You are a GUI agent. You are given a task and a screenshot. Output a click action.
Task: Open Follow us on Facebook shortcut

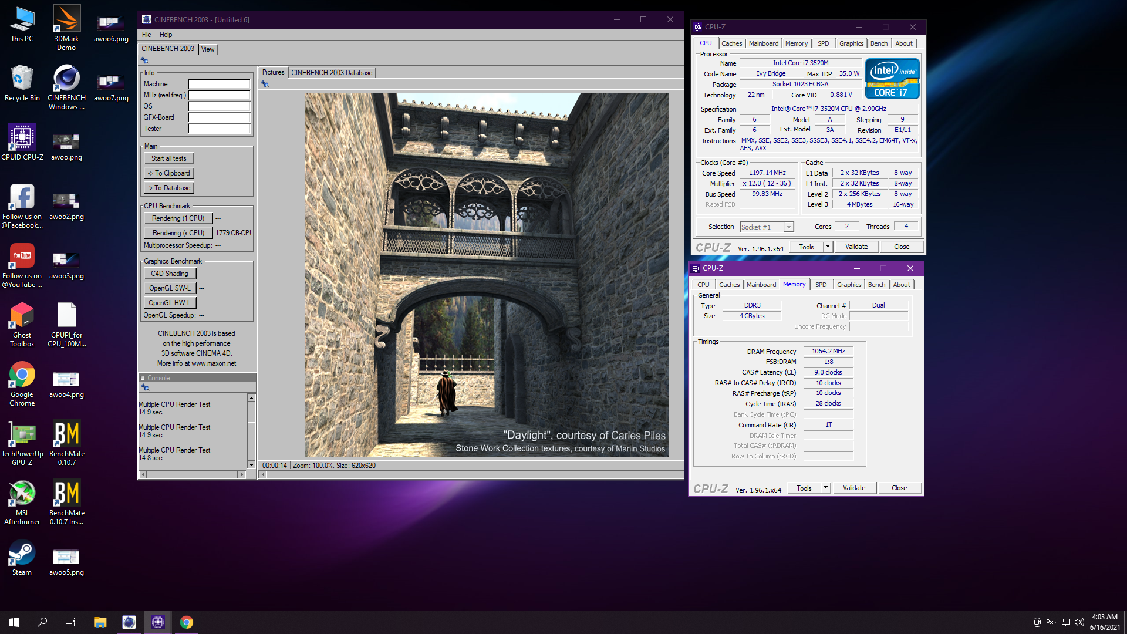(x=22, y=205)
